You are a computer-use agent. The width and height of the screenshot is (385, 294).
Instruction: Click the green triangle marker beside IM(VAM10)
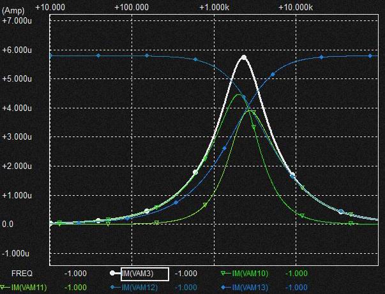click(223, 273)
